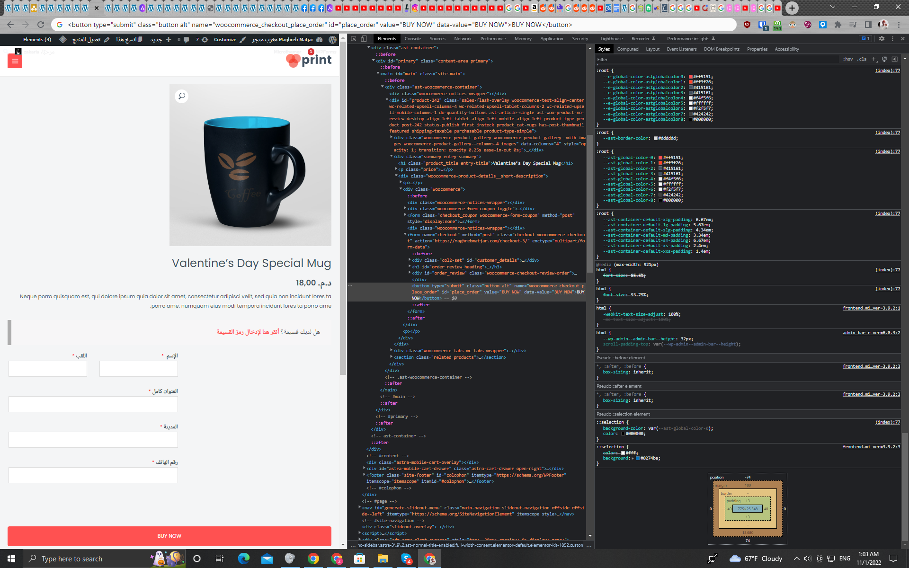Expand the col2-set customer_details div
Viewport: 909px width, 568px height.
pos(410,260)
